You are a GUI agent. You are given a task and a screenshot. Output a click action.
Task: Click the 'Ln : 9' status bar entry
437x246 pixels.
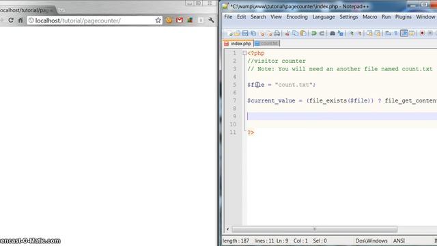(282, 241)
